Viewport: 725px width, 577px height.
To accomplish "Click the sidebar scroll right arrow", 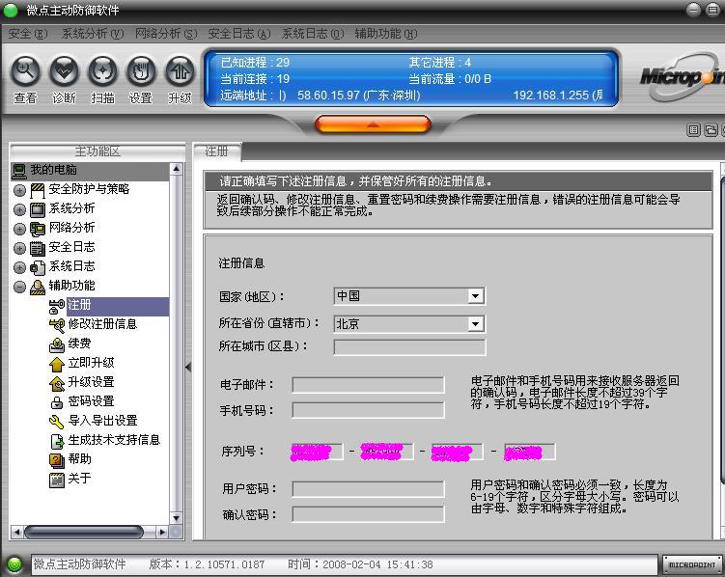I will (x=161, y=533).
